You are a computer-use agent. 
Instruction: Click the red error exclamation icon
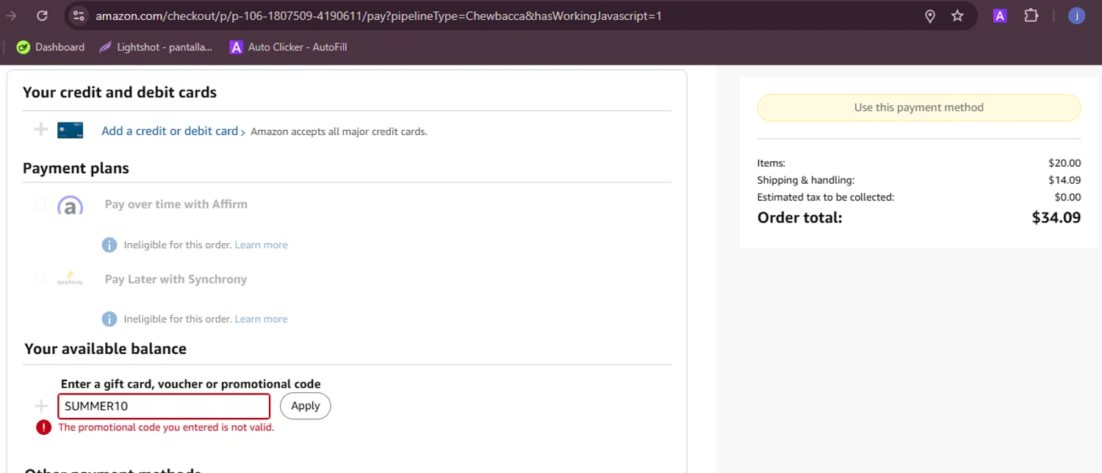pyautogui.click(x=44, y=427)
